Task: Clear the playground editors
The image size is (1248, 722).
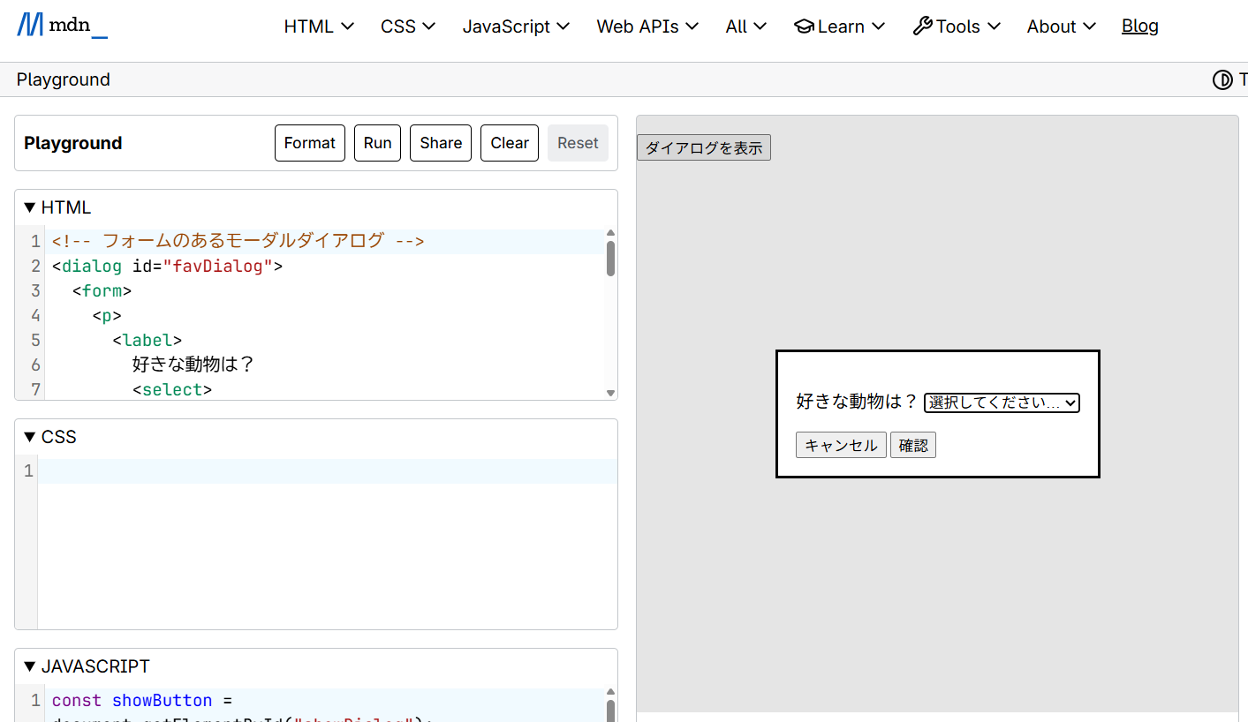Action: click(x=509, y=142)
